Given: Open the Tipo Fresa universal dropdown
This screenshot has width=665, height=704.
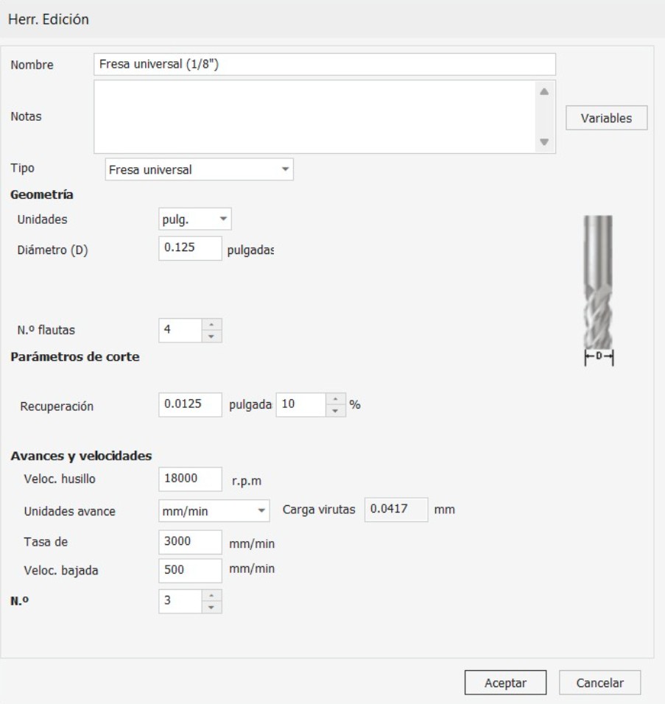Looking at the screenshot, I should click(200, 169).
